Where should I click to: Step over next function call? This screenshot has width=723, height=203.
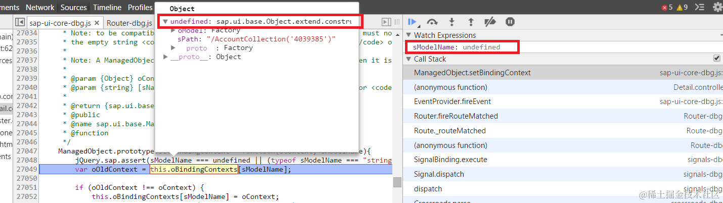432,22
